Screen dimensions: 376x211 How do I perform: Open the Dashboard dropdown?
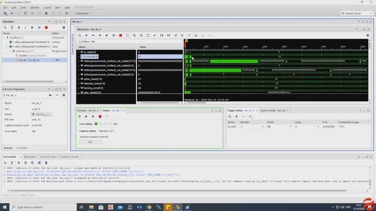pos(83,13)
